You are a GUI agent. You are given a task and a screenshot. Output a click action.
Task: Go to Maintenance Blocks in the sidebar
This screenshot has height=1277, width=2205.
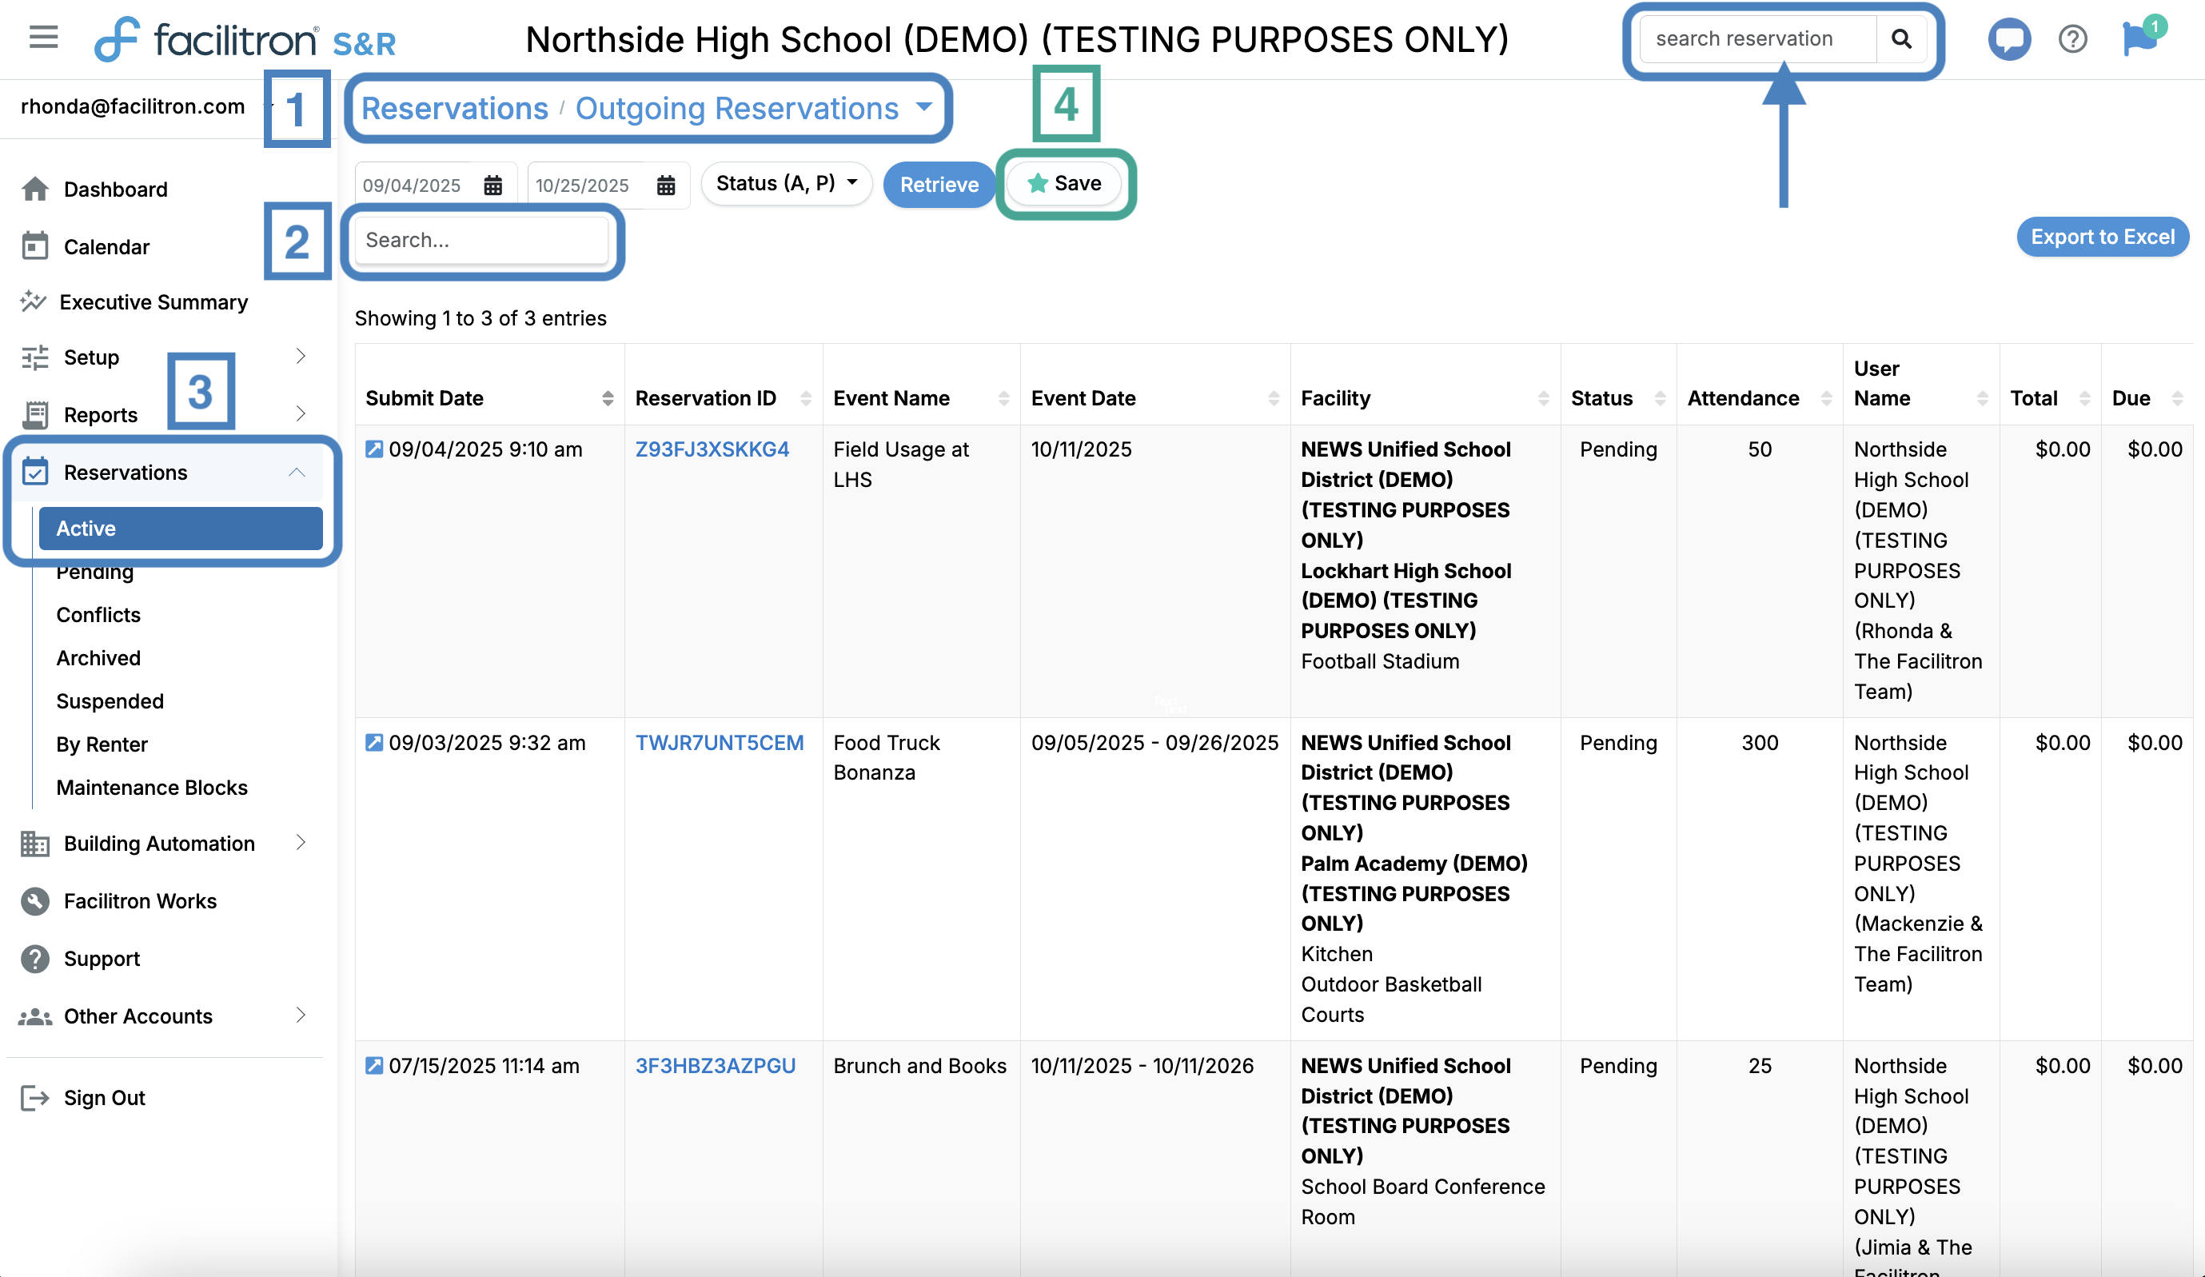pyautogui.click(x=151, y=787)
